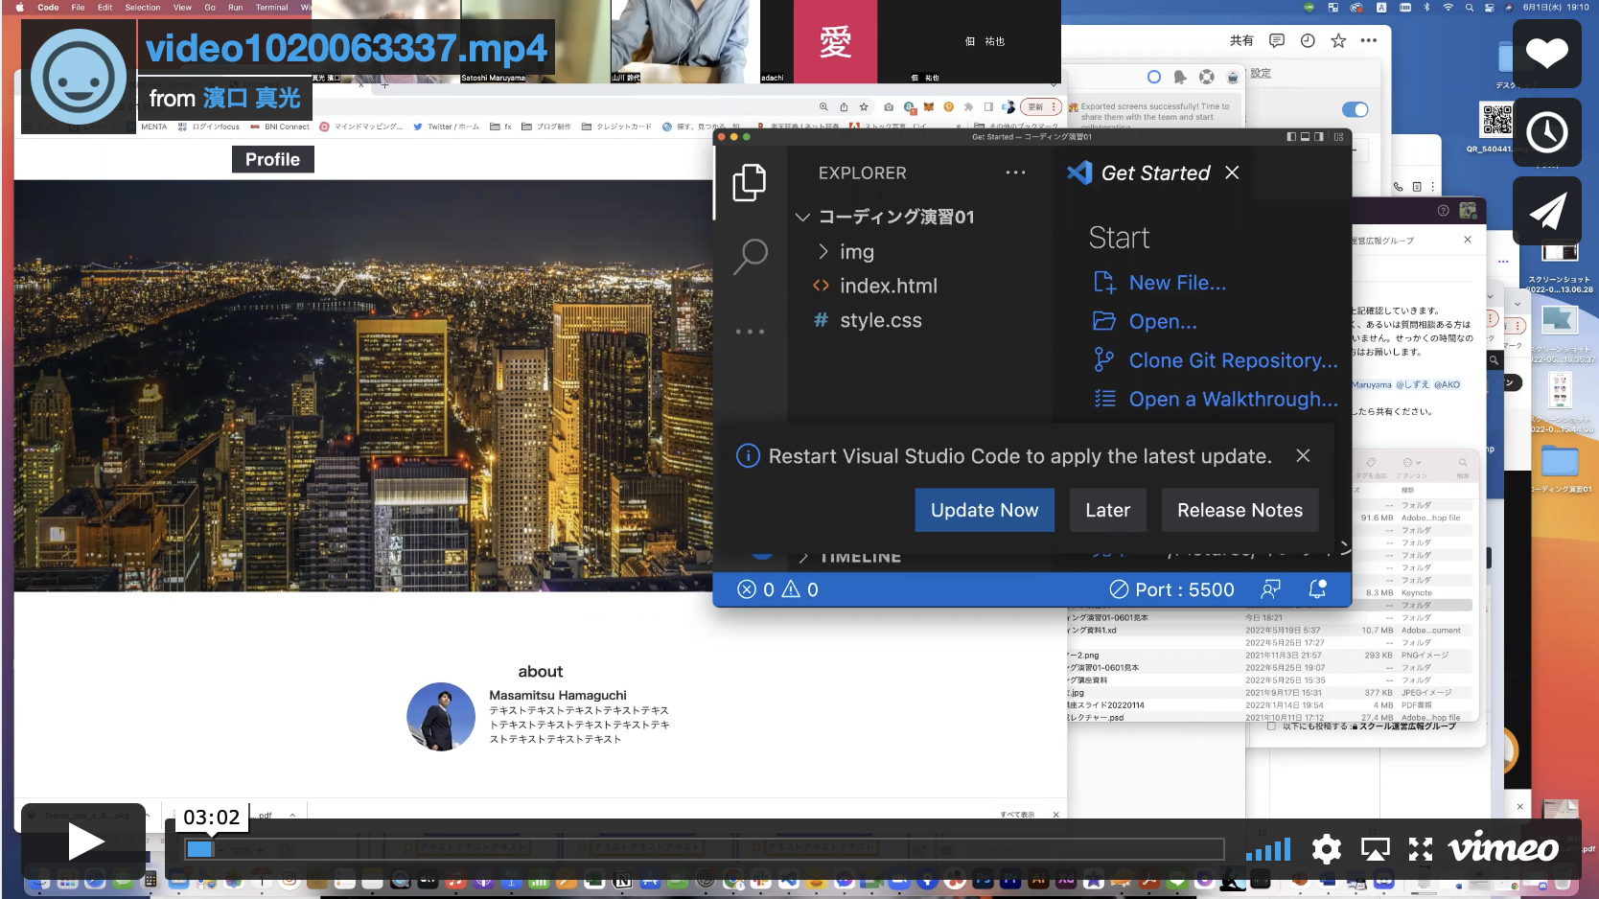1599x899 pixels.
Task: Open the comments icon next to 共有
Action: 1277,40
